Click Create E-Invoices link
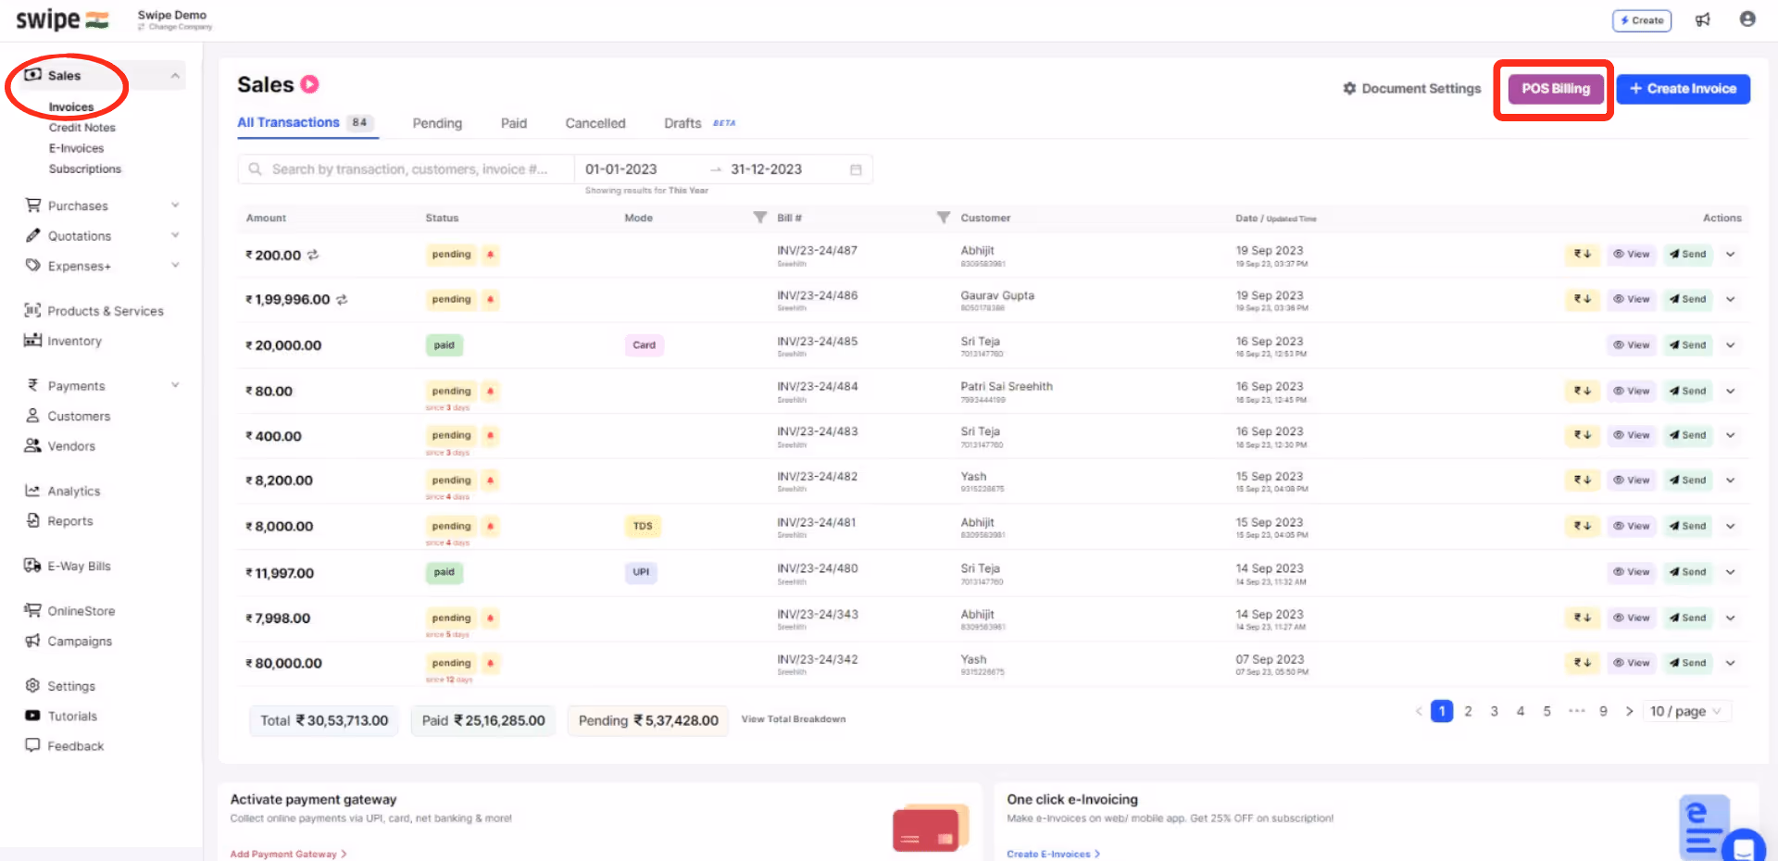 pyautogui.click(x=1053, y=854)
